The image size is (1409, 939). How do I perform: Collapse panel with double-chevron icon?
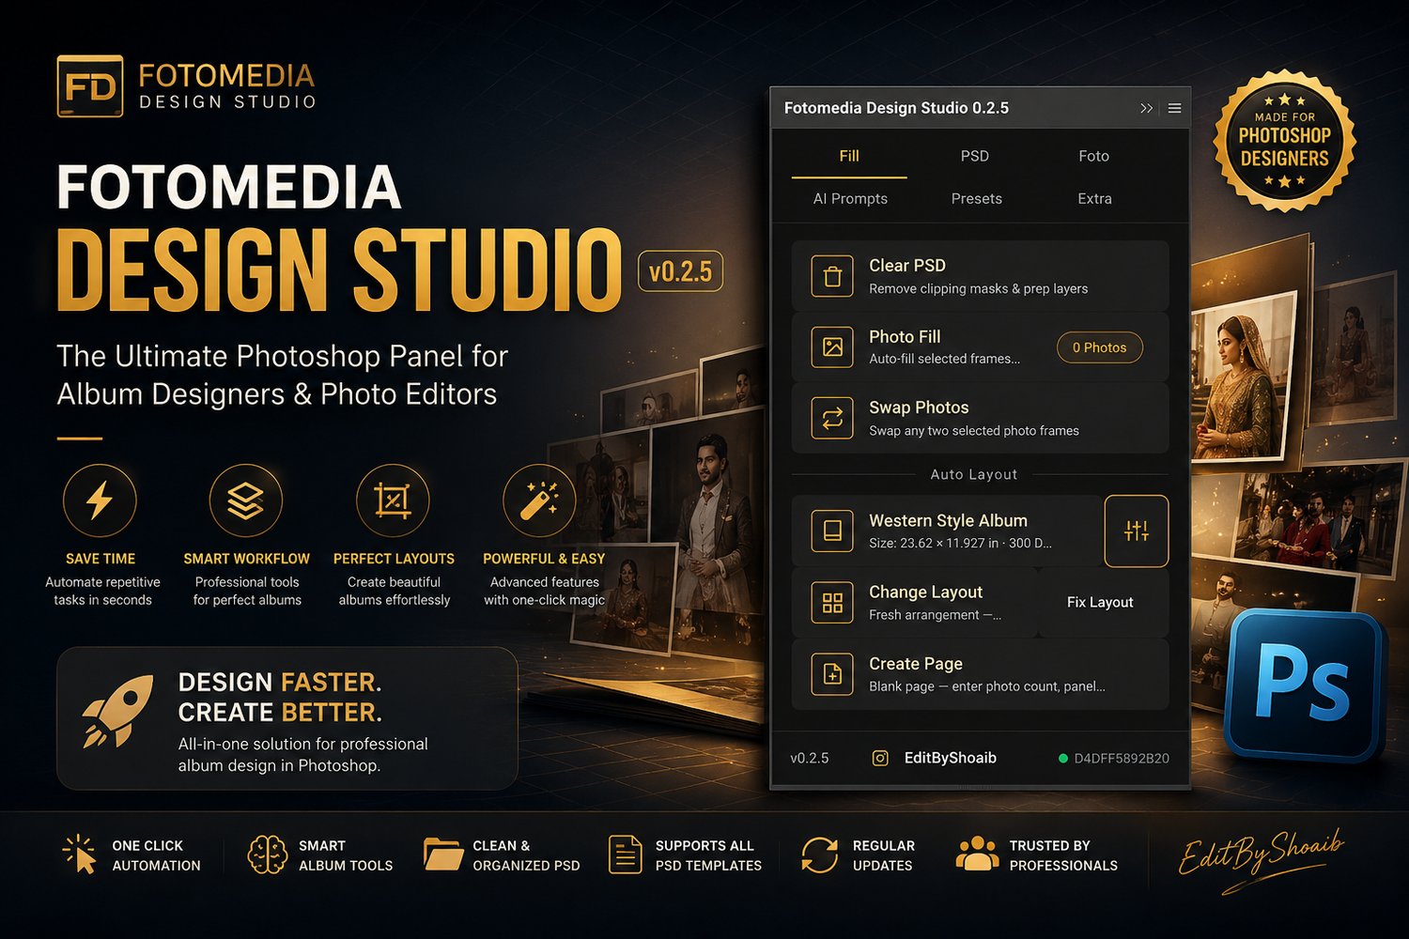pos(1146,108)
